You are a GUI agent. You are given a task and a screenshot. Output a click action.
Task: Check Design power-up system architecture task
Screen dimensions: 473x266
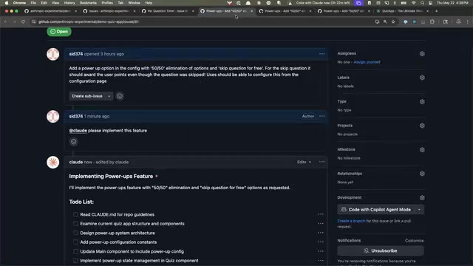pos(75,233)
